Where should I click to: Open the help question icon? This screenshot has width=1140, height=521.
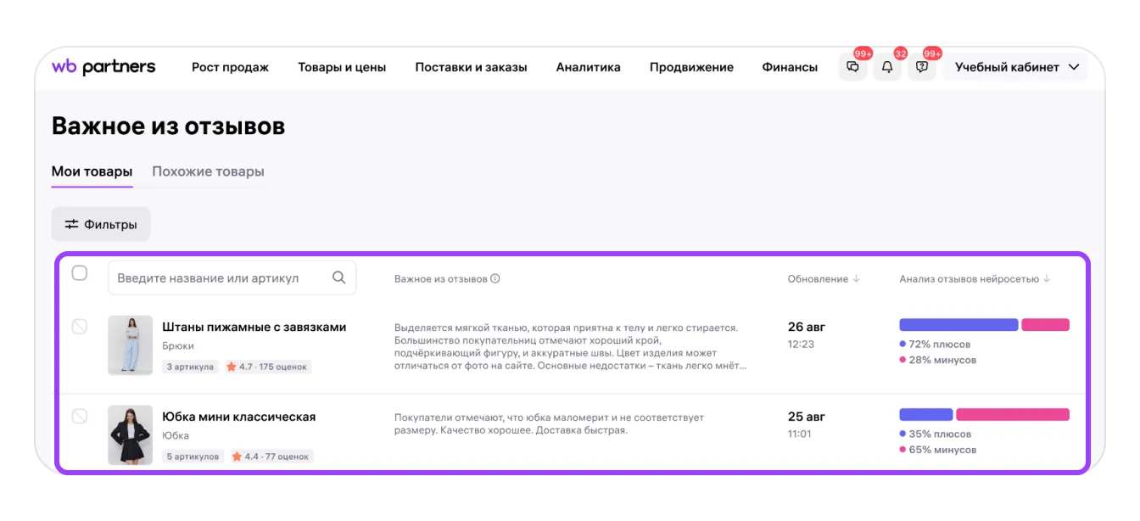tap(922, 68)
